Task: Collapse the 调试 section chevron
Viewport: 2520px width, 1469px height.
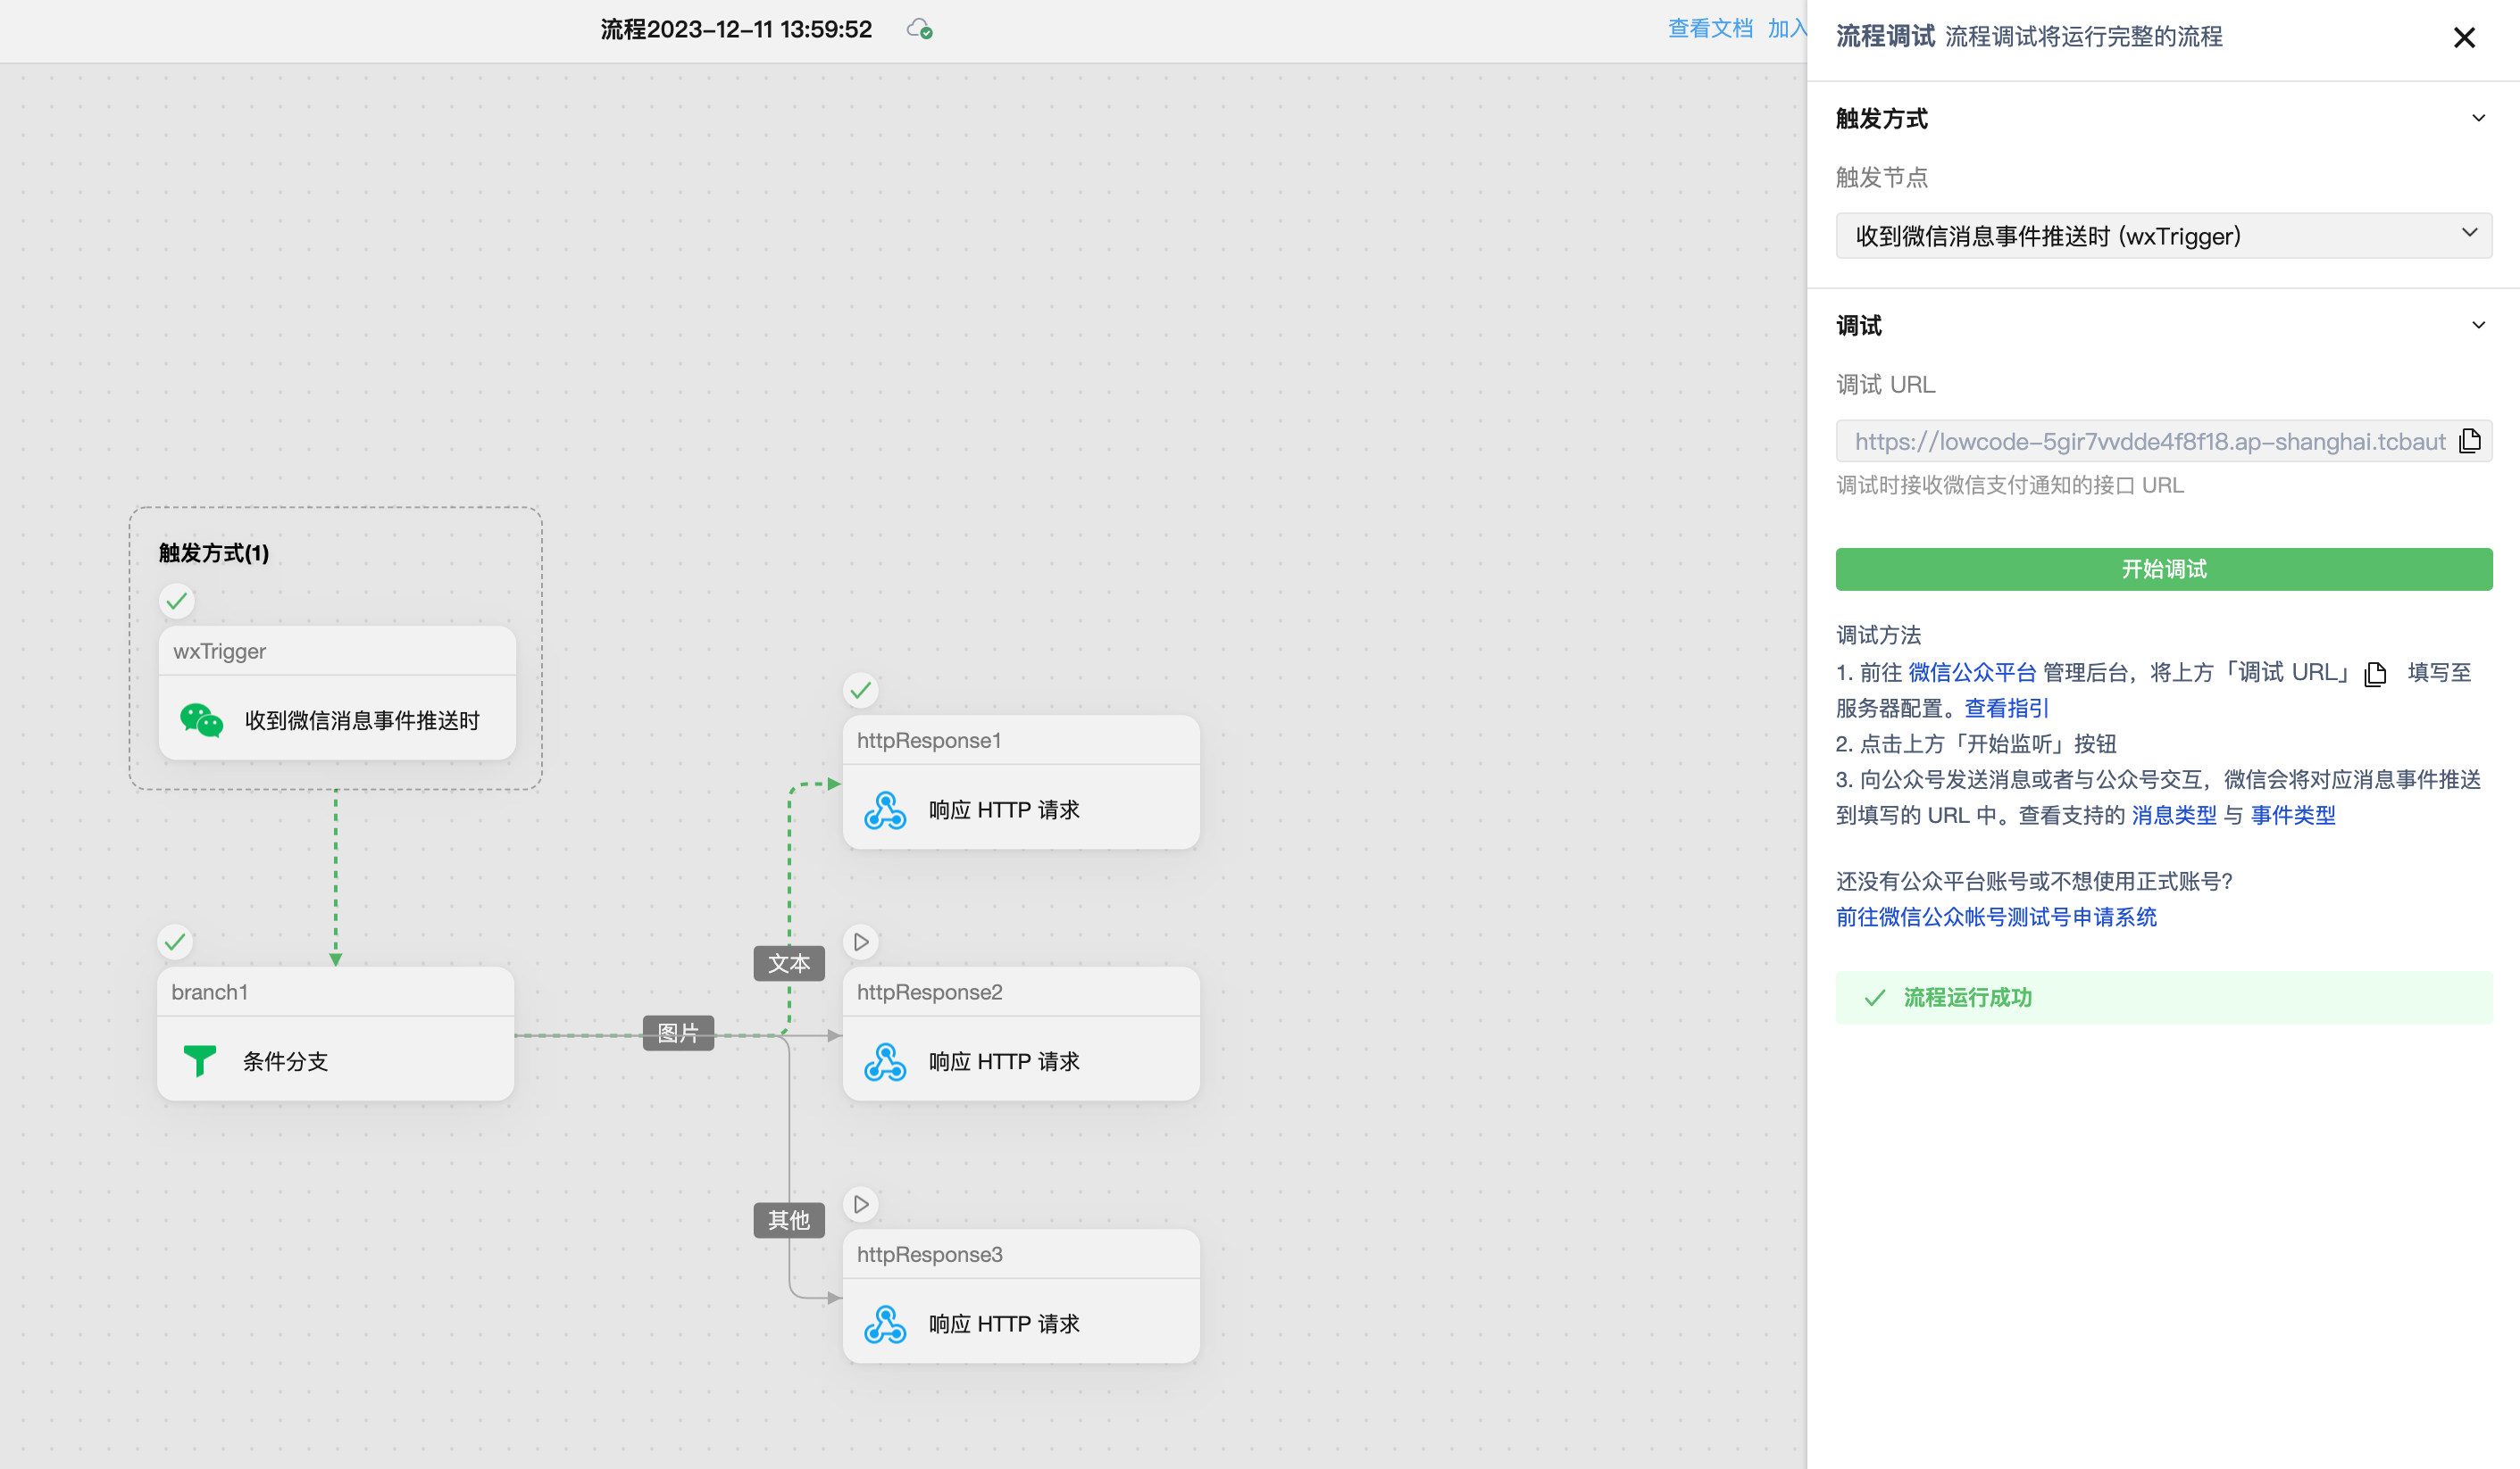Action: click(x=2478, y=325)
